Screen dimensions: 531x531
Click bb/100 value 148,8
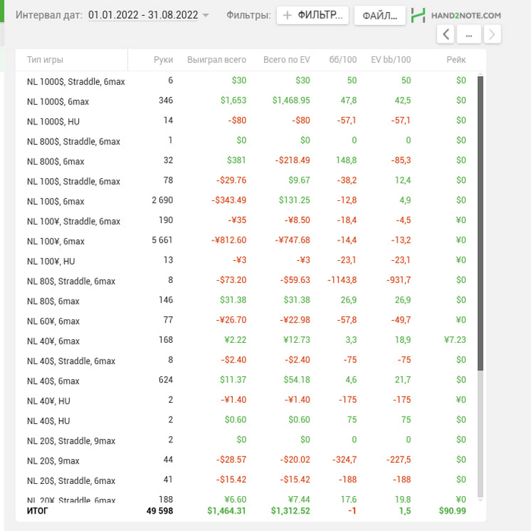(x=347, y=160)
